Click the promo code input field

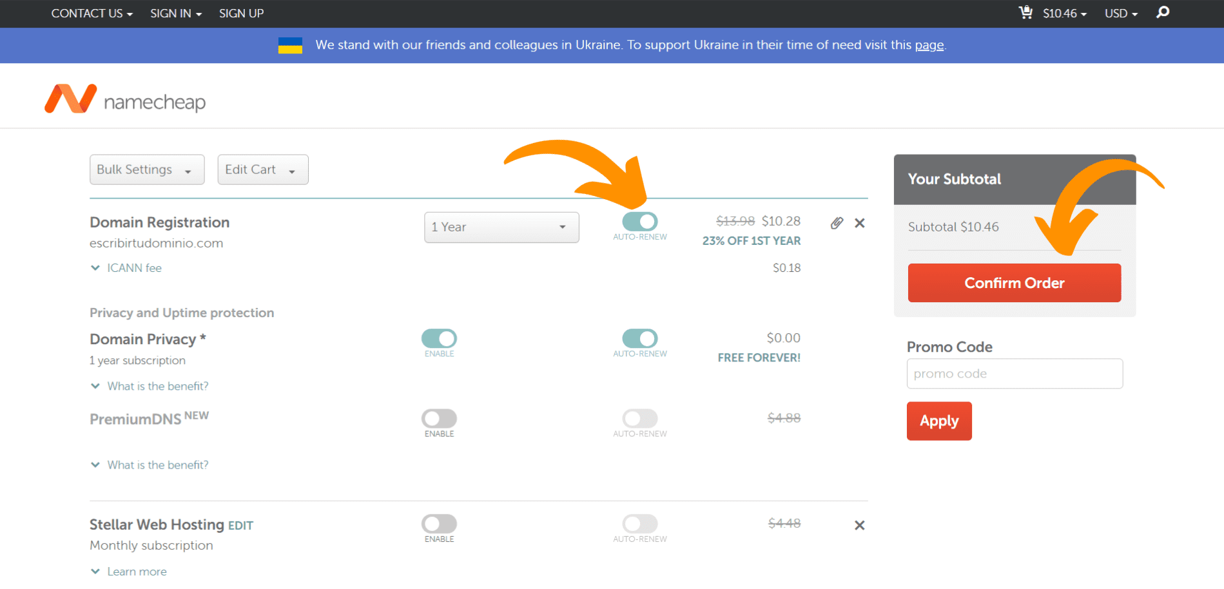1015,374
